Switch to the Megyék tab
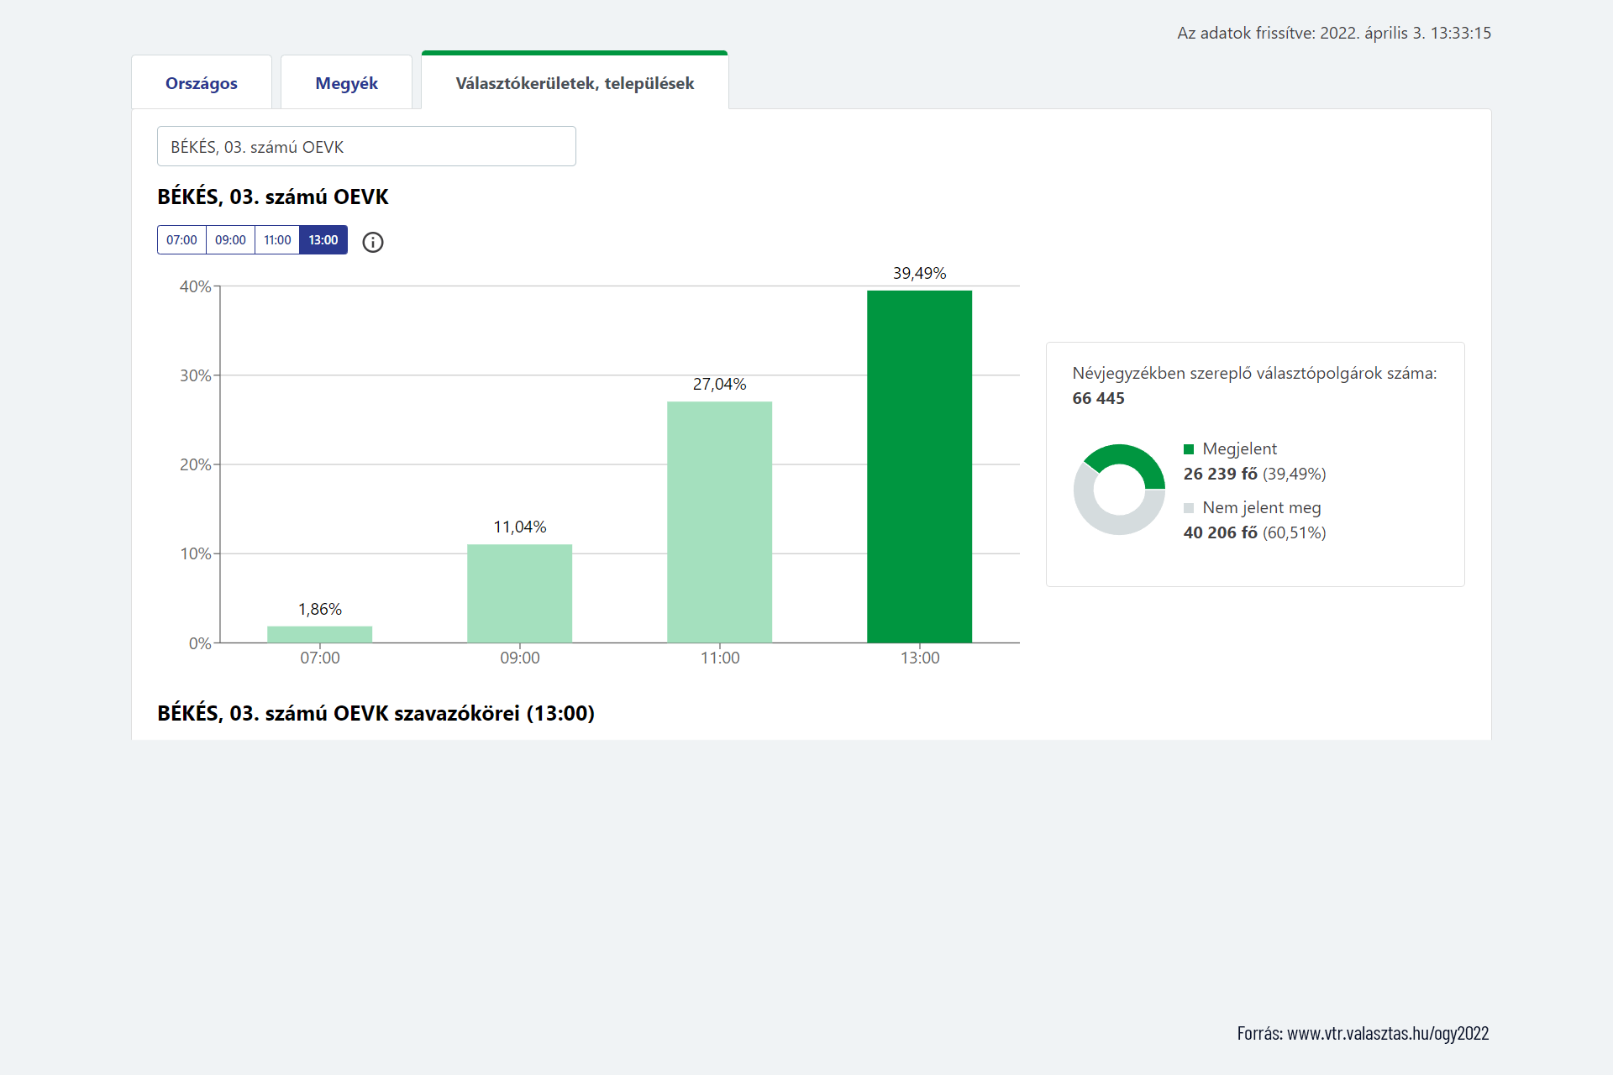The width and height of the screenshot is (1613, 1075). (346, 83)
